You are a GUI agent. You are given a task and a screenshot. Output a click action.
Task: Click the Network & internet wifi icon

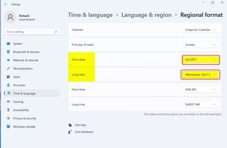click(x=8, y=60)
